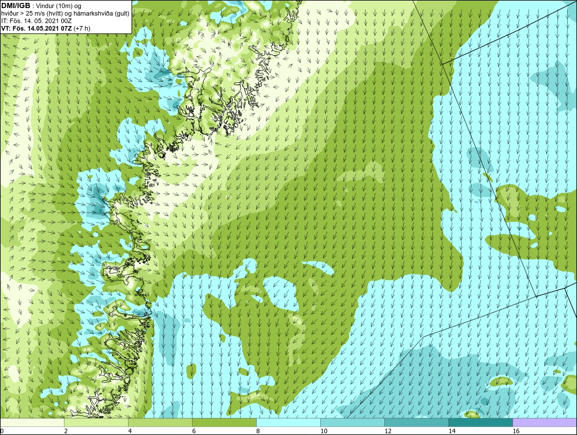The image size is (577, 435).
Task: Click the legend value label '8'
Action: click(258, 431)
